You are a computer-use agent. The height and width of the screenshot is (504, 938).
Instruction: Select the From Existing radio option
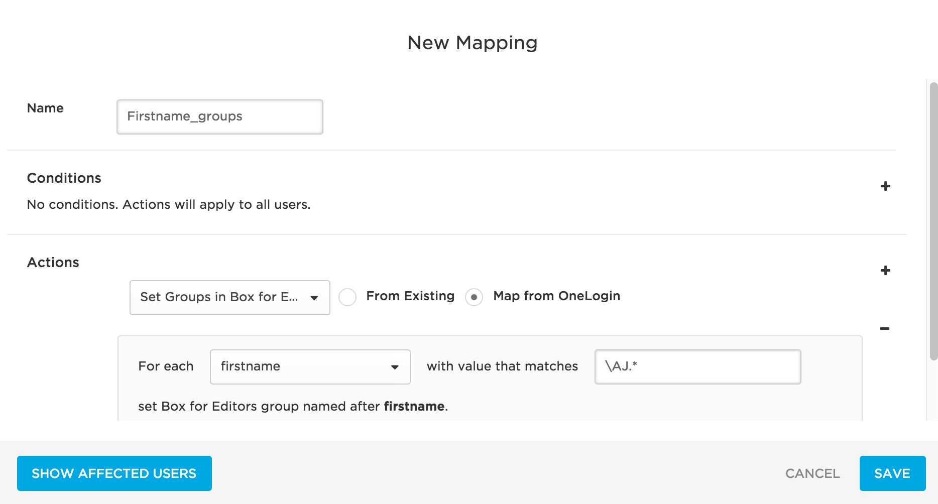347,297
